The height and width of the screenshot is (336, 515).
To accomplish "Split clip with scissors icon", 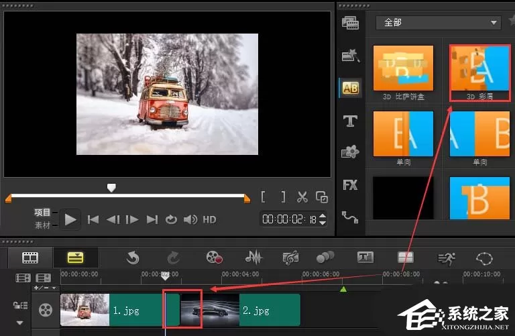I will (x=302, y=197).
